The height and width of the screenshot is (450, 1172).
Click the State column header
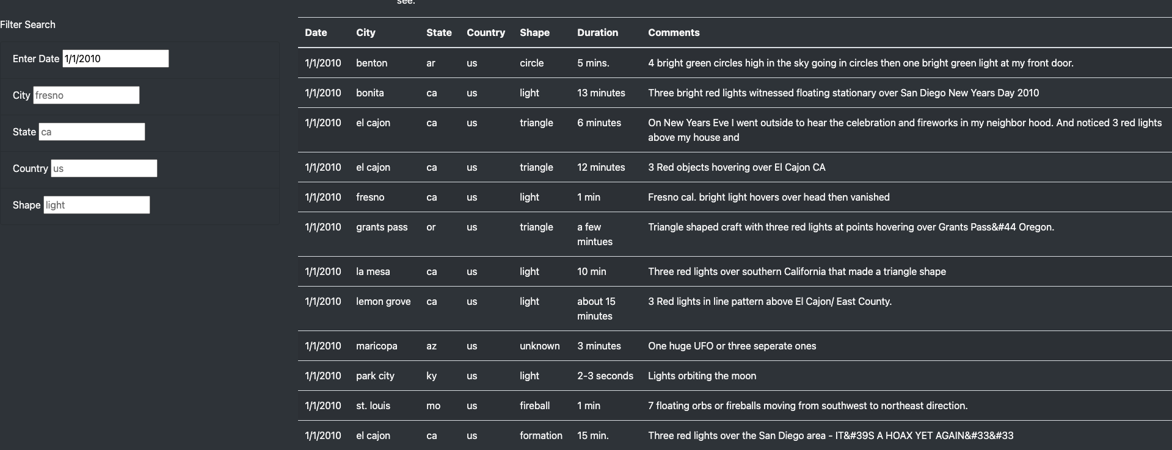(x=439, y=32)
